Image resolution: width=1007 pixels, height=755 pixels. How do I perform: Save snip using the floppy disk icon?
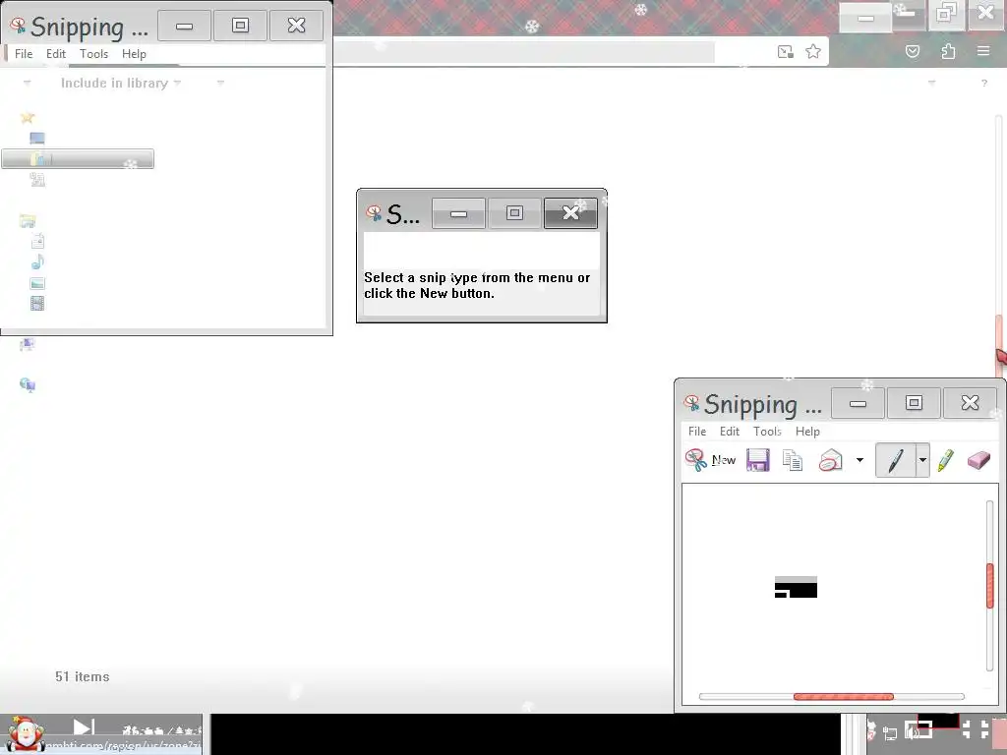click(758, 460)
